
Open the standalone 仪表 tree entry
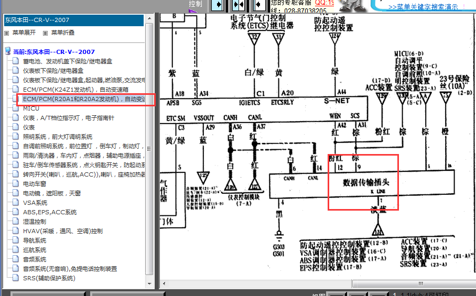[x=29, y=127]
